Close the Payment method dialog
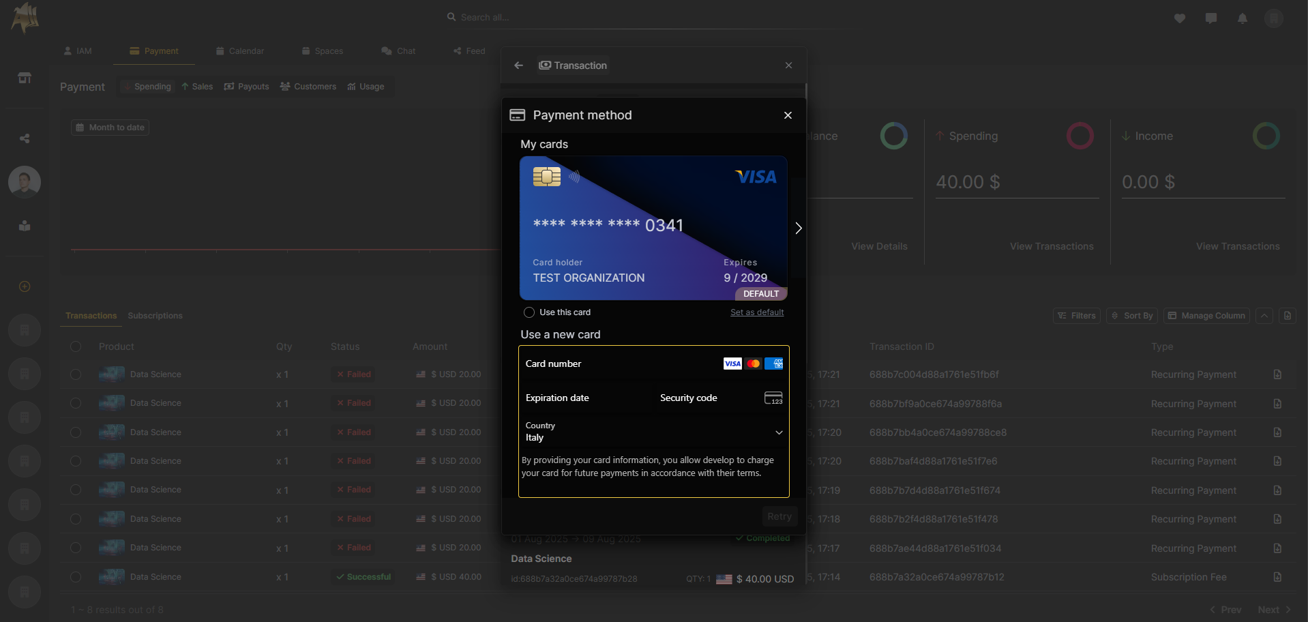 [x=788, y=115]
